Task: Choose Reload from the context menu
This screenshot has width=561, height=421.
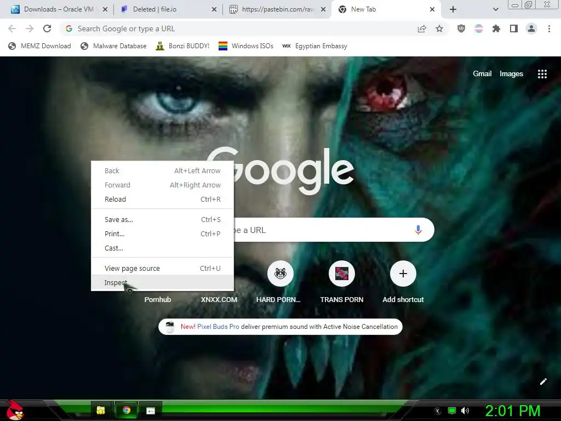Action: point(162,199)
